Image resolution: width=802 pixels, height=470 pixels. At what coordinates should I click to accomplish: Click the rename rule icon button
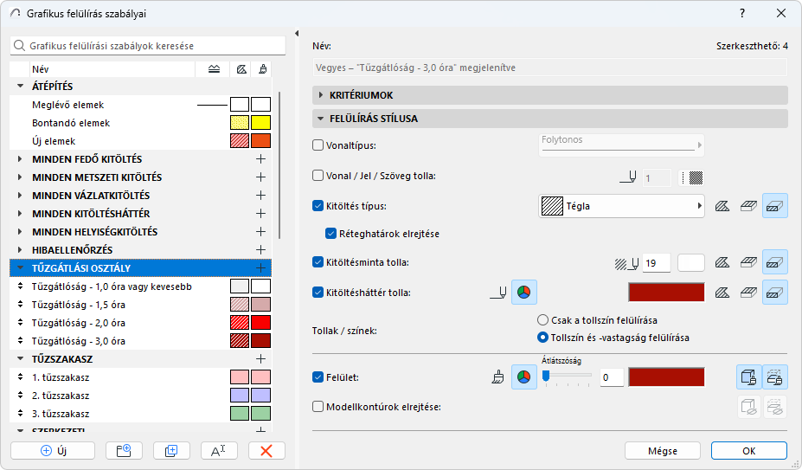(219, 451)
